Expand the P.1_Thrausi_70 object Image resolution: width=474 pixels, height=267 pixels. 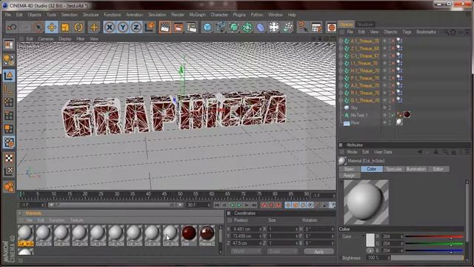point(341,78)
